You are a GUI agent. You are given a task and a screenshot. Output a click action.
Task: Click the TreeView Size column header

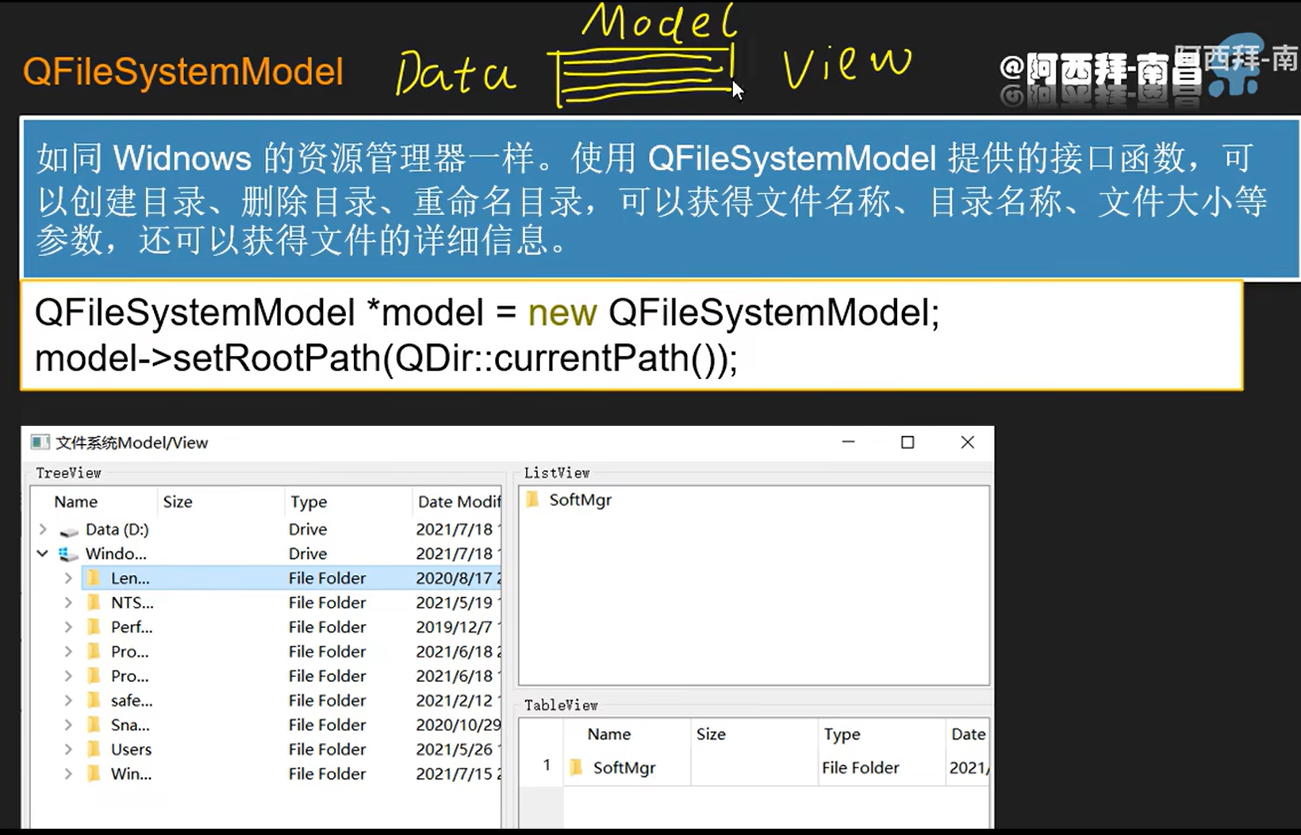178,502
